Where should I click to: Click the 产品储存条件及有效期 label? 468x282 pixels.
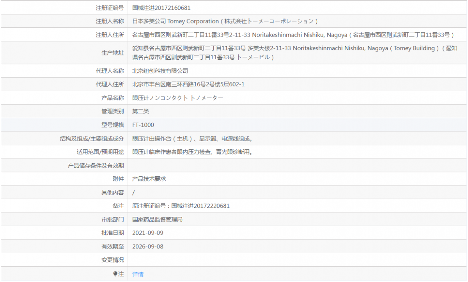tap(96, 165)
